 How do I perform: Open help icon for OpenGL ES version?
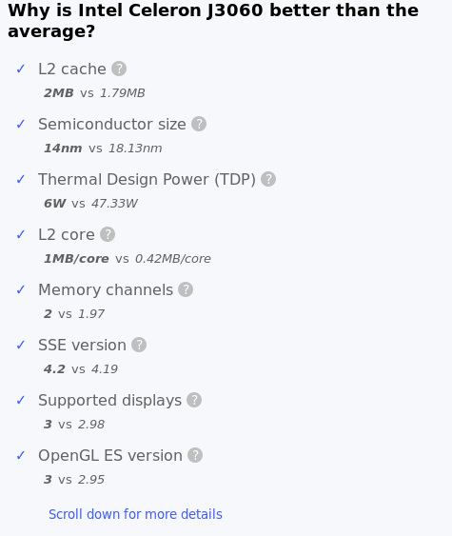tap(195, 455)
